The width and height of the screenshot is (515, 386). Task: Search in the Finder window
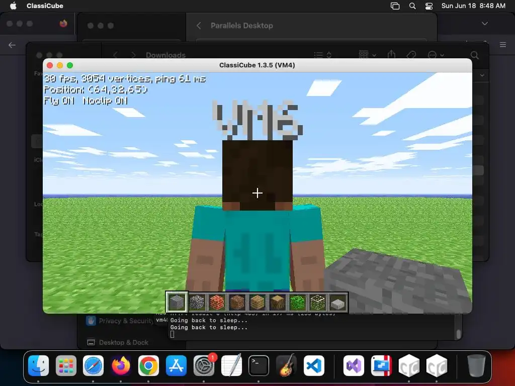(x=474, y=55)
